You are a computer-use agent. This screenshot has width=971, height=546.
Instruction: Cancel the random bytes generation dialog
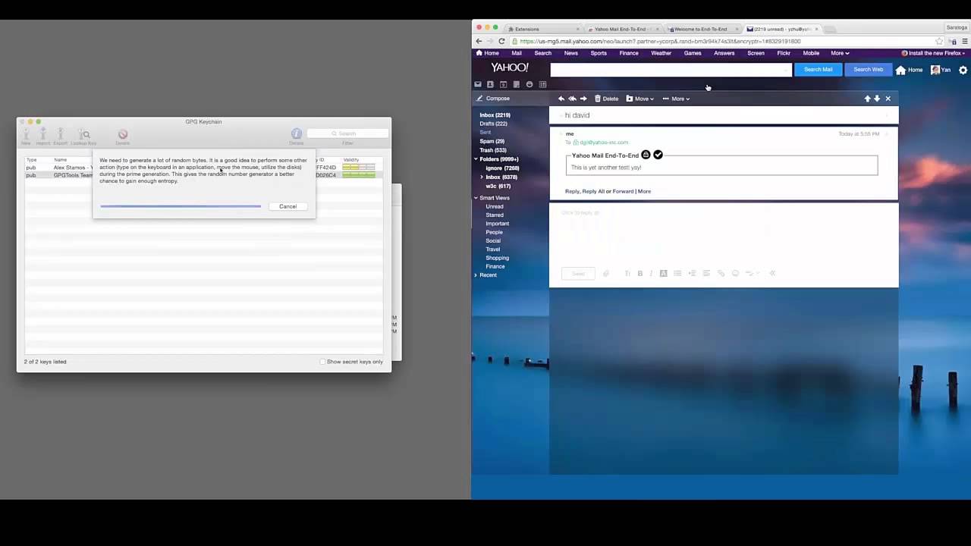click(x=288, y=206)
